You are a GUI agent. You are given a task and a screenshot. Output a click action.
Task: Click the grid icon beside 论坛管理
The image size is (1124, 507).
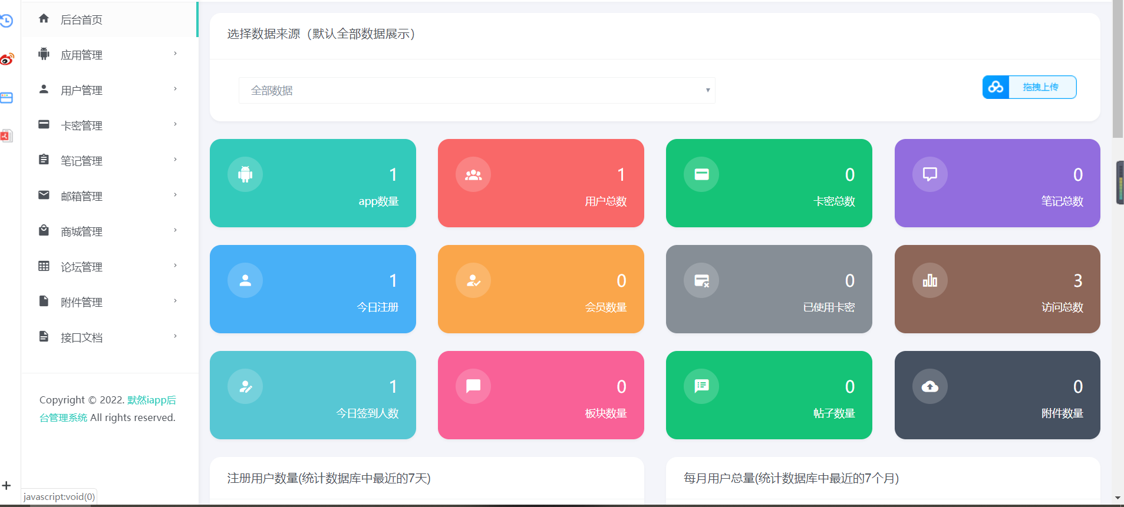tap(44, 266)
